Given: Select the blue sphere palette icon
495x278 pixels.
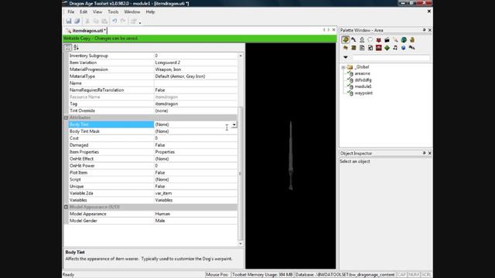Looking at the screenshot, I should [x=404, y=48].
